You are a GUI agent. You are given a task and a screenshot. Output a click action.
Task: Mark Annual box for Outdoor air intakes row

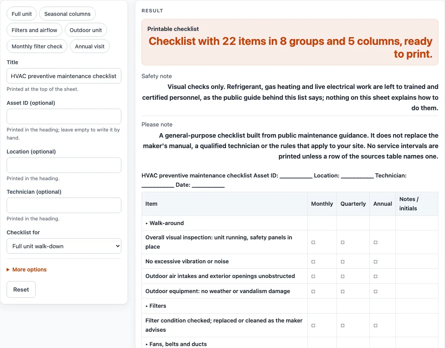(x=376, y=276)
